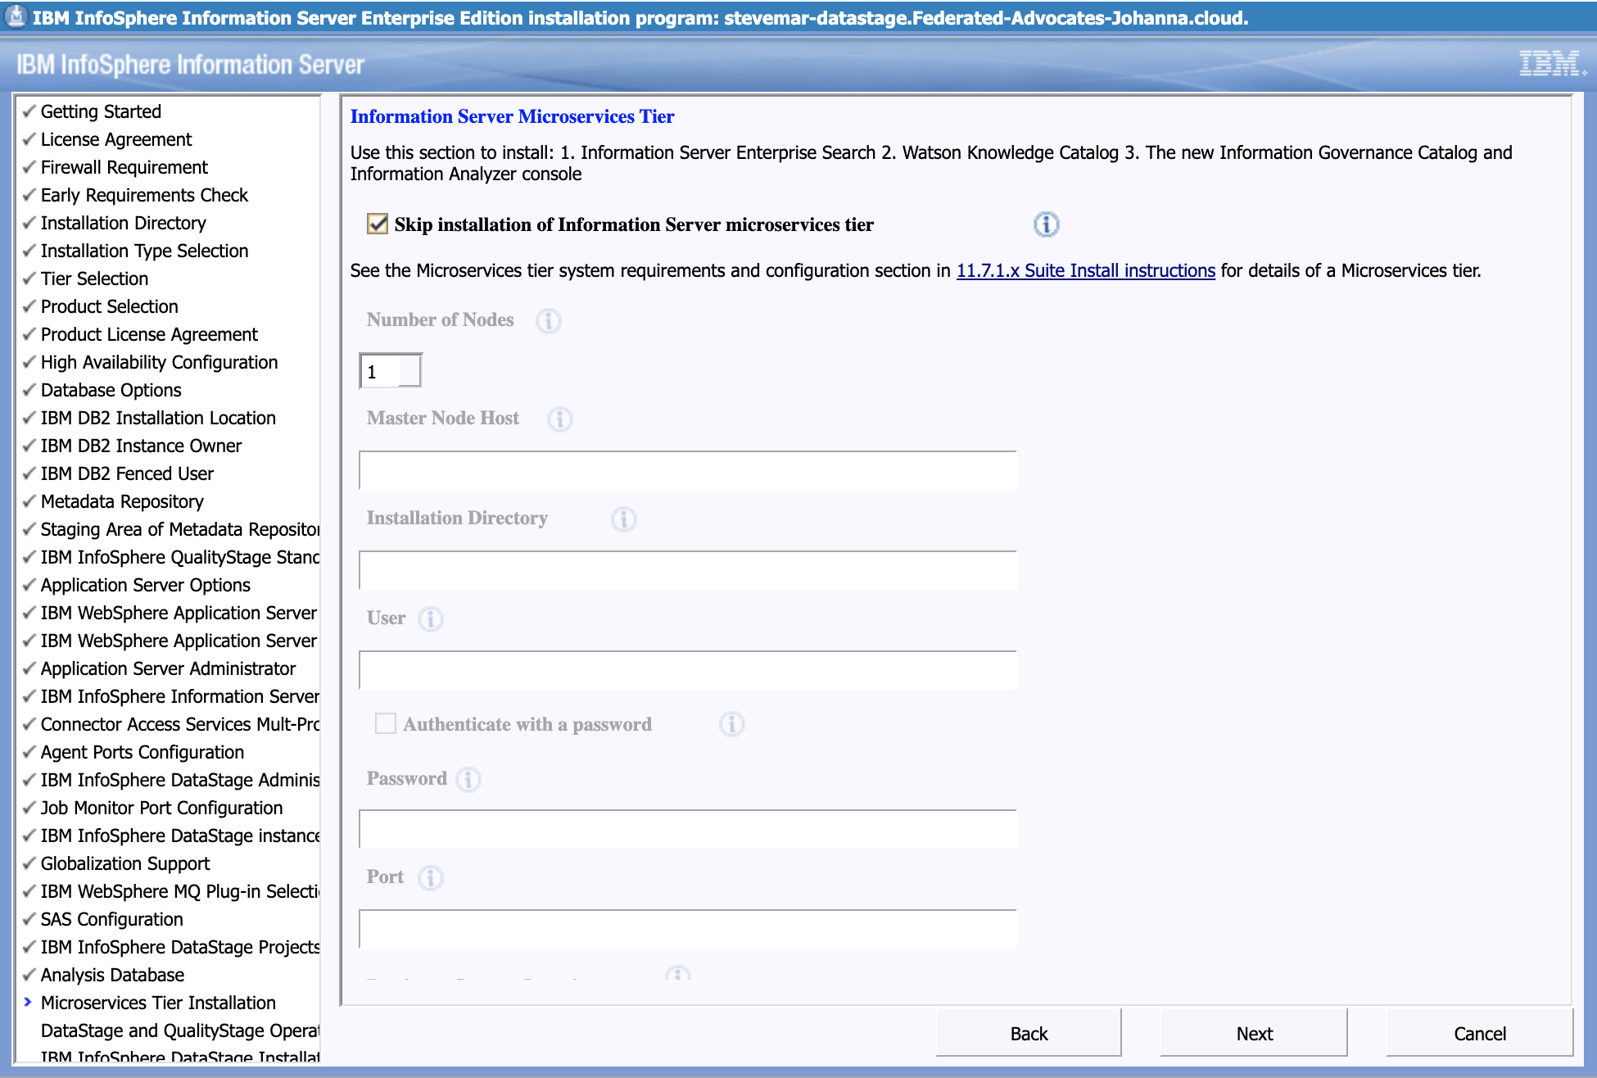The width and height of the screenshot is (1597, 1078).
Task: Open Metadata Repository step
Action: (122, 501)
